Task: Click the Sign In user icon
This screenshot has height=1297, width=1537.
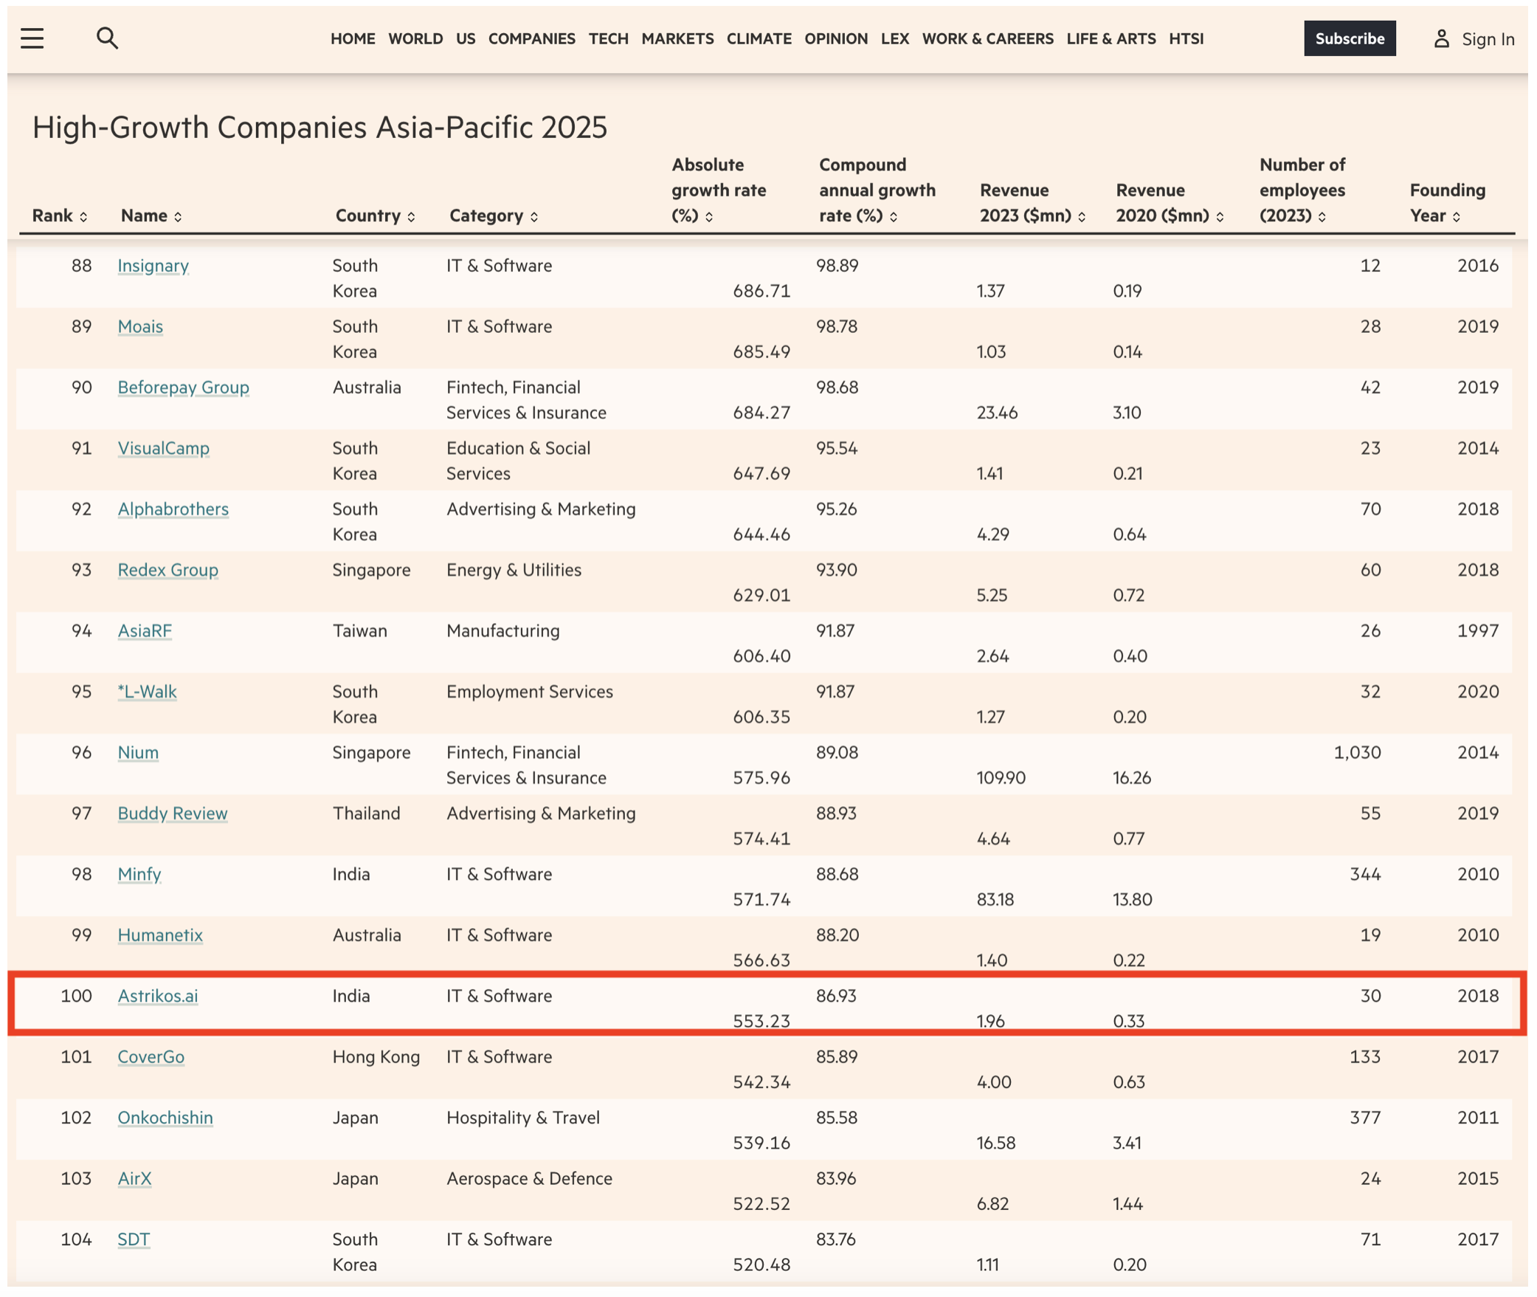Action: pos(1440,38)
